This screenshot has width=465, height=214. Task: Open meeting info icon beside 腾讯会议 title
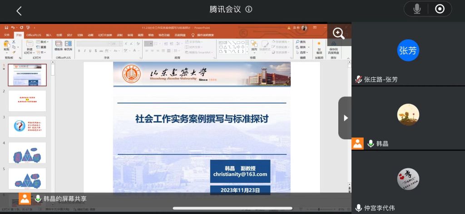click(248, 10)
